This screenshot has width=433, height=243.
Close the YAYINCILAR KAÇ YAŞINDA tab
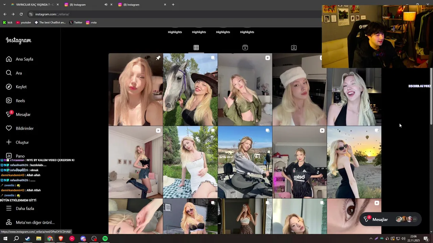tap(58, 5)
